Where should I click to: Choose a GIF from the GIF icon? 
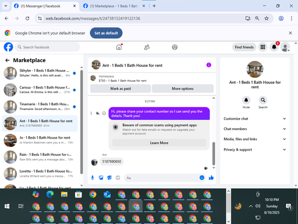[x=118, y=177]
